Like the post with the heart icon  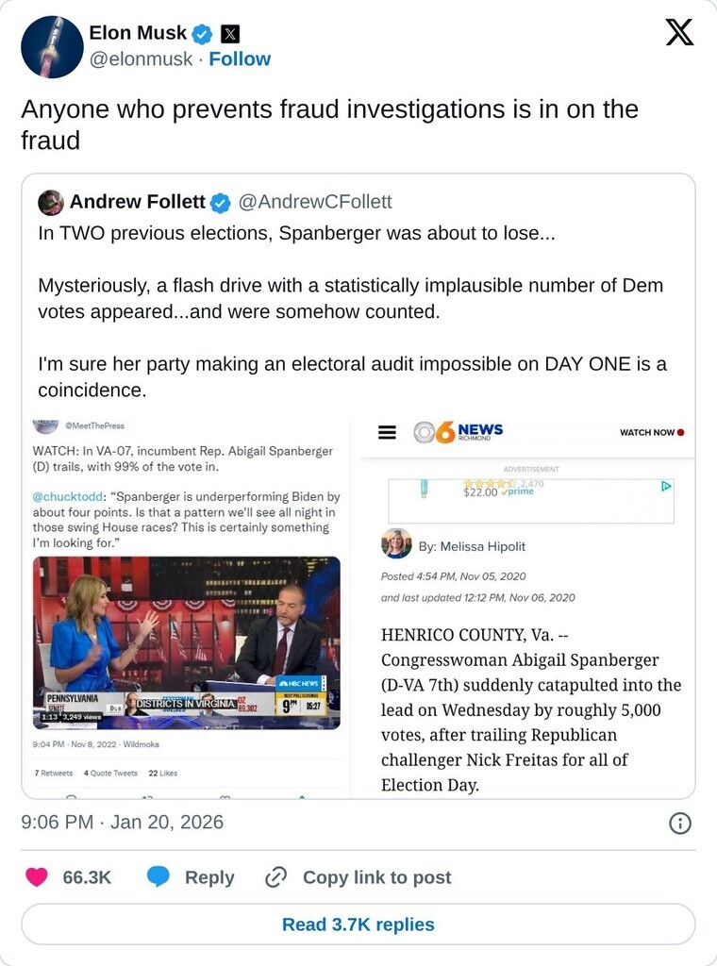(x=37, y=877)
